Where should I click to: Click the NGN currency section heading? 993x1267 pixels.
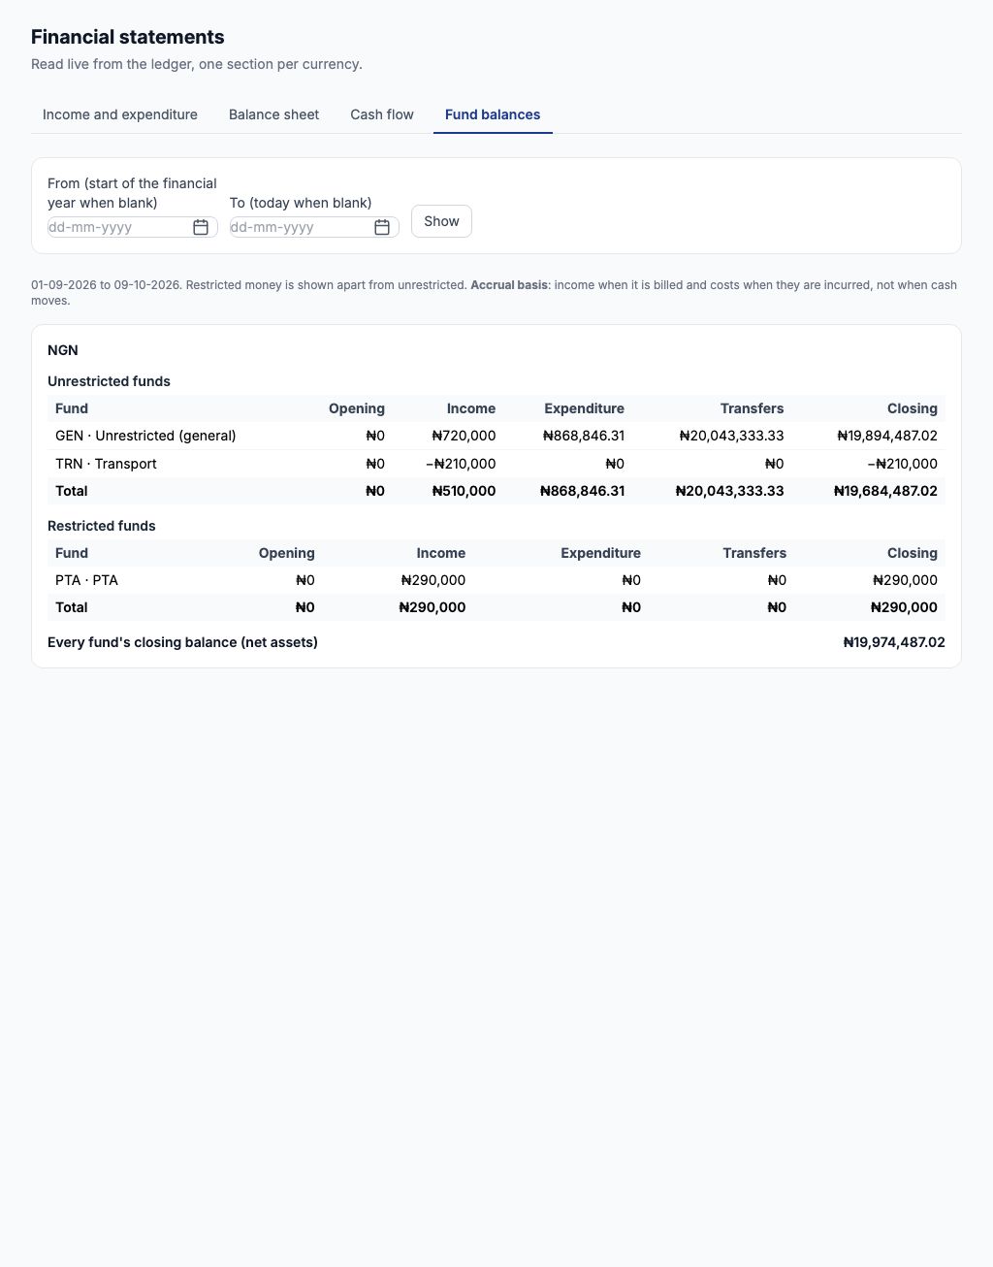click(x=63, y=350)
